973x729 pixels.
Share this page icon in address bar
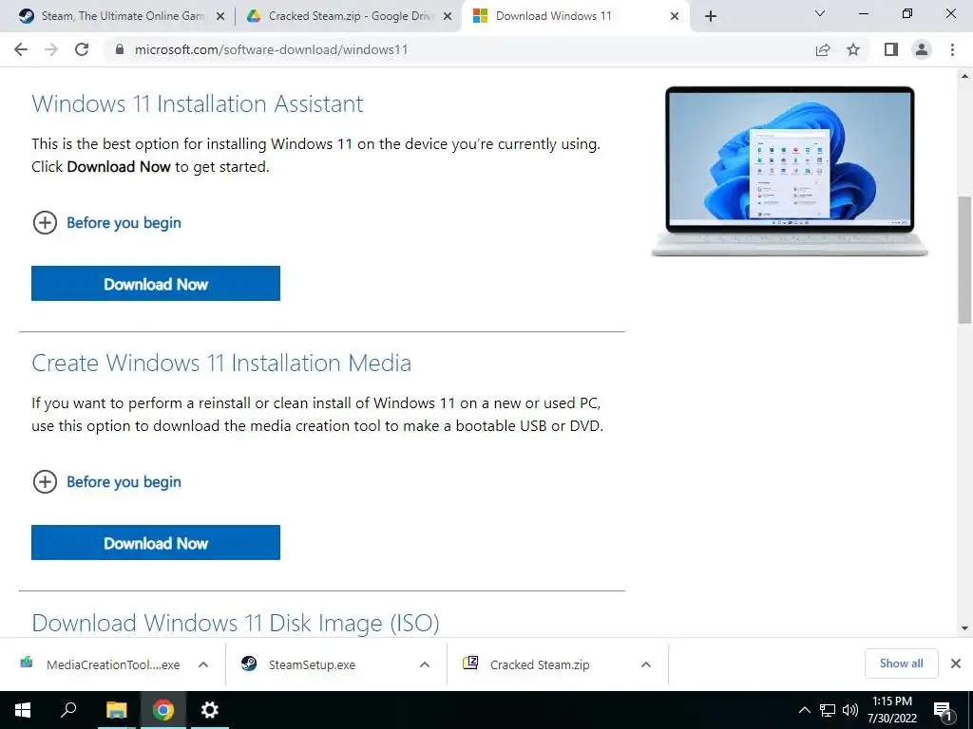(823, 49)
